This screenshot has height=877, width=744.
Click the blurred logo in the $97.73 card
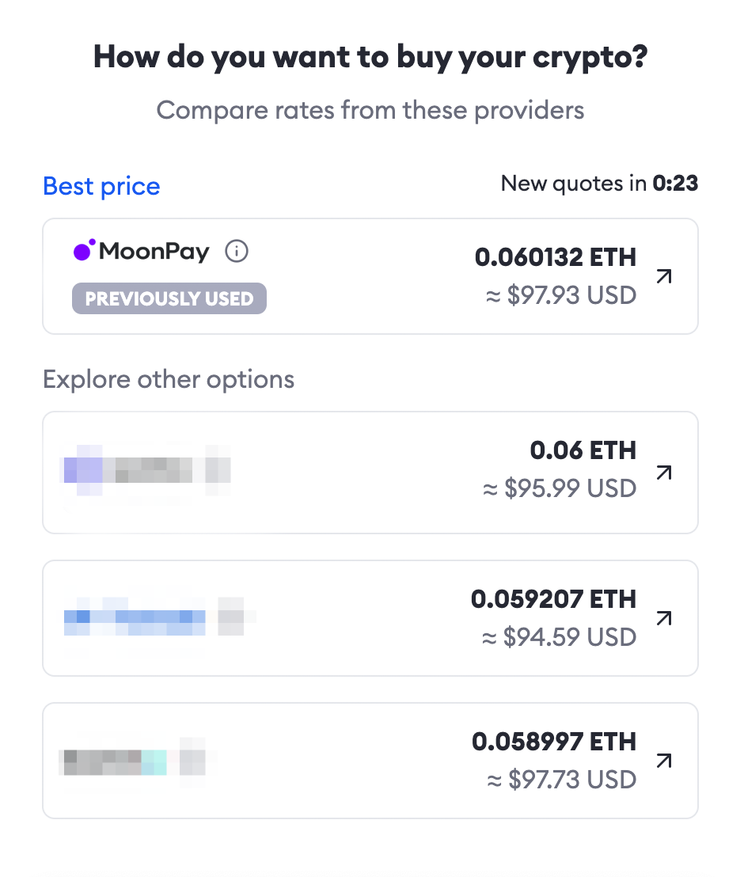[133, 758]
